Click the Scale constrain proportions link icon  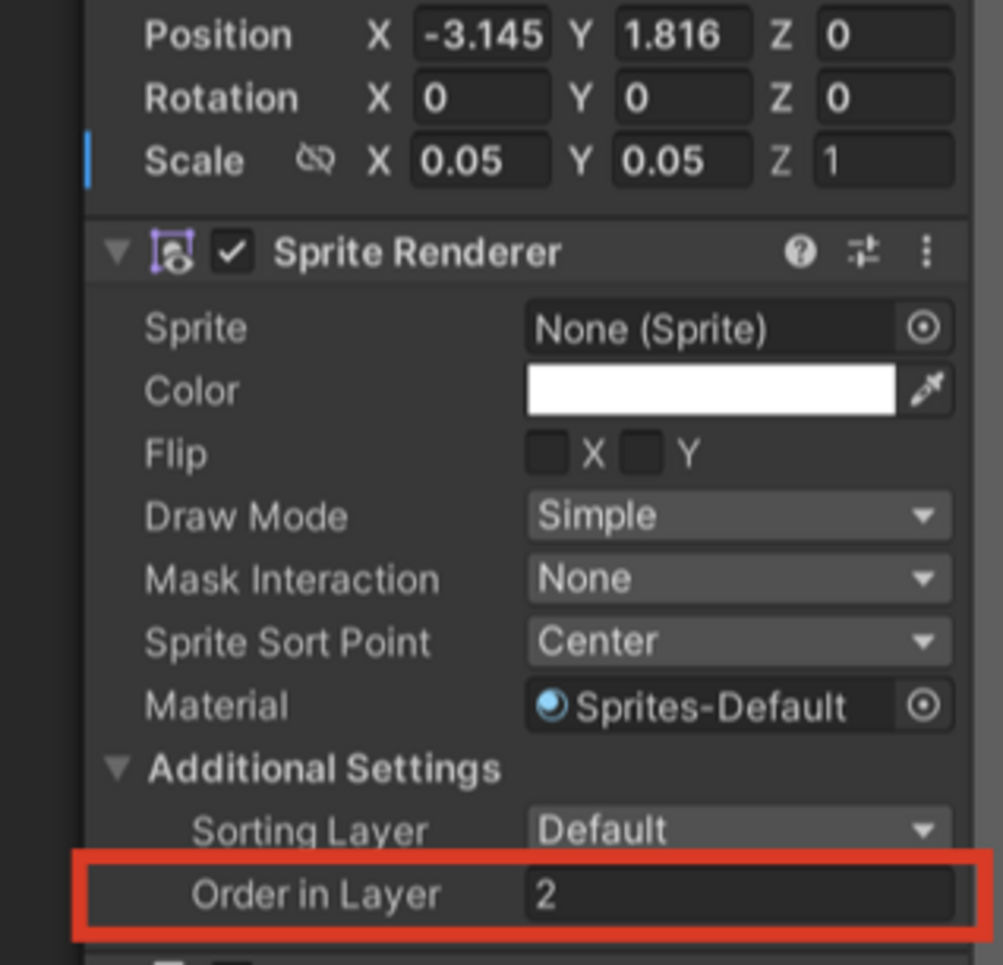tap(315, 160)
